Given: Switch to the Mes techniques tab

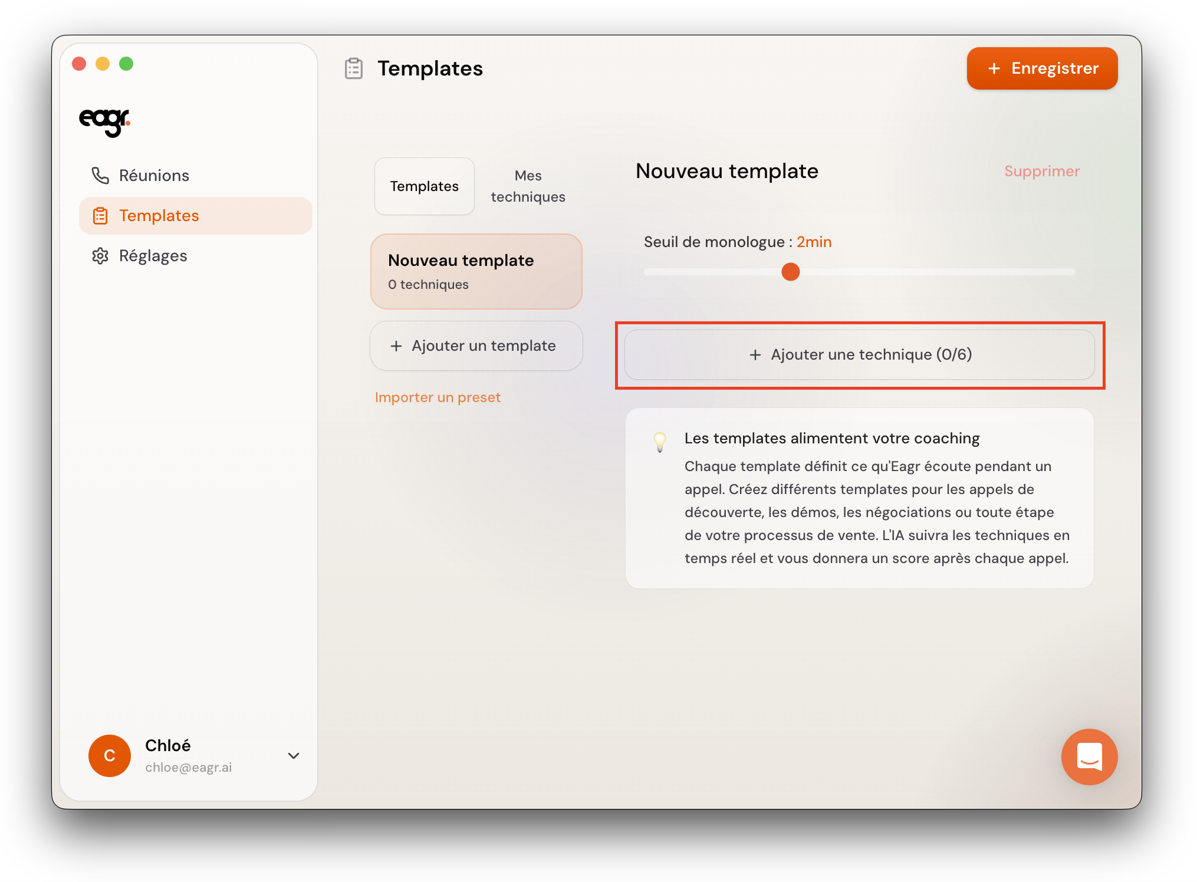Looking at the screenshot, I should coord(528,186).
